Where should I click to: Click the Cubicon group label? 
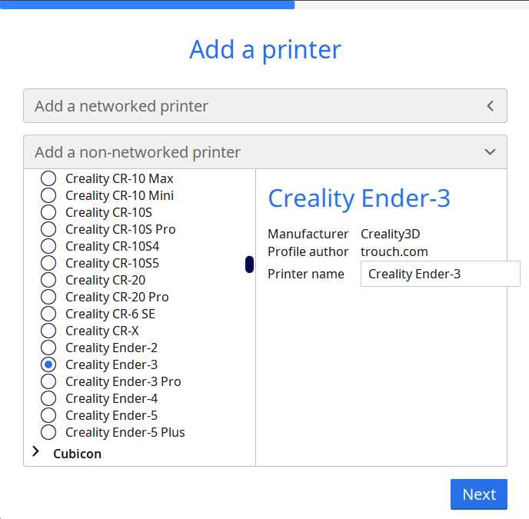click(77, 454)
